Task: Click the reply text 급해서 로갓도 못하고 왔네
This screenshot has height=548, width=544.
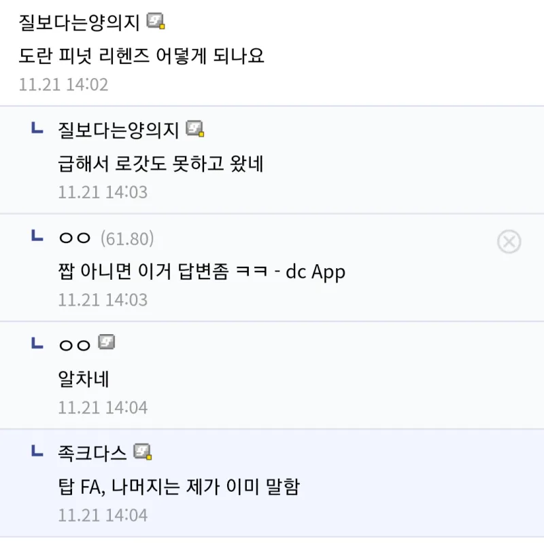Action: pos(160,164)
